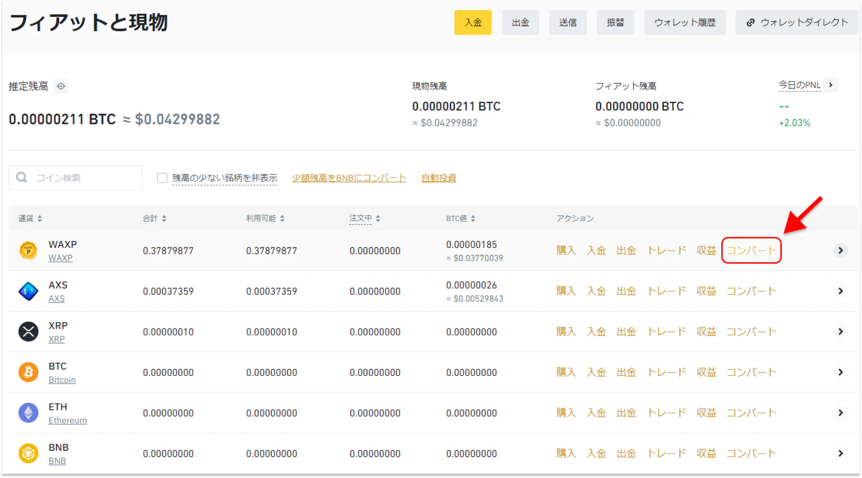Click トレード in the WAXP row

coord(667,251)
